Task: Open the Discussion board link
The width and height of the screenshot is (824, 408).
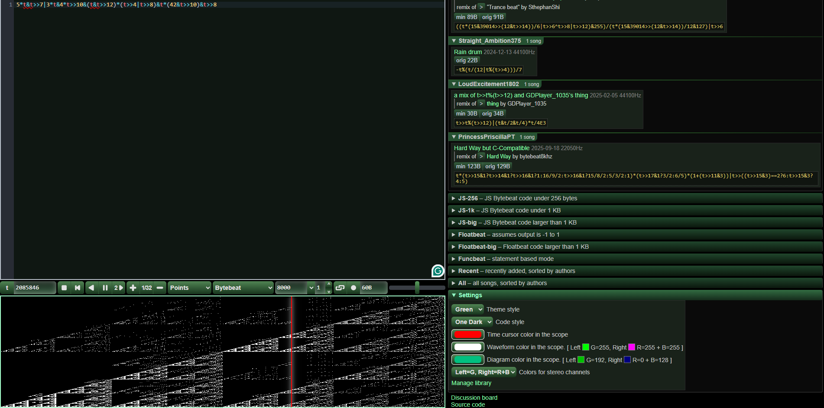Action: pos(474,398)
